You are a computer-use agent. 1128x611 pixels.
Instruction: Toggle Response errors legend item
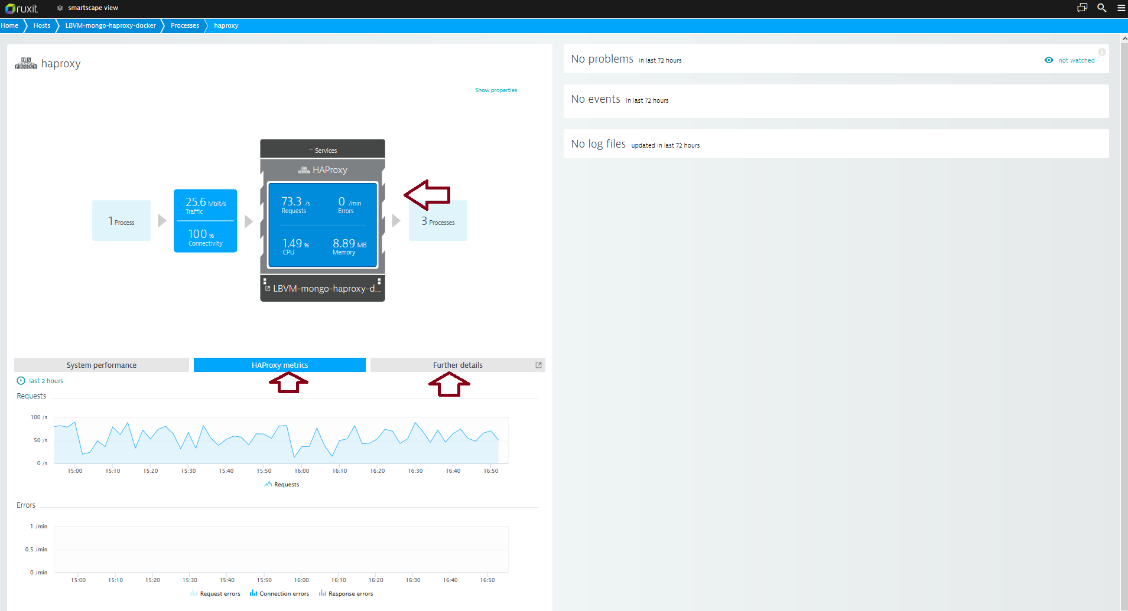346,594
